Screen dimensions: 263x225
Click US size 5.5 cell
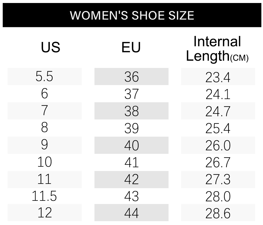point(44,77)
